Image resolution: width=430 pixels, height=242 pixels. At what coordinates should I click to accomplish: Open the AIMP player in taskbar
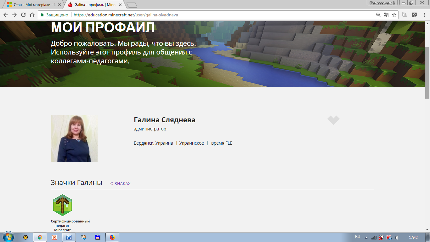pyautogui.click(x=25, y=237)
